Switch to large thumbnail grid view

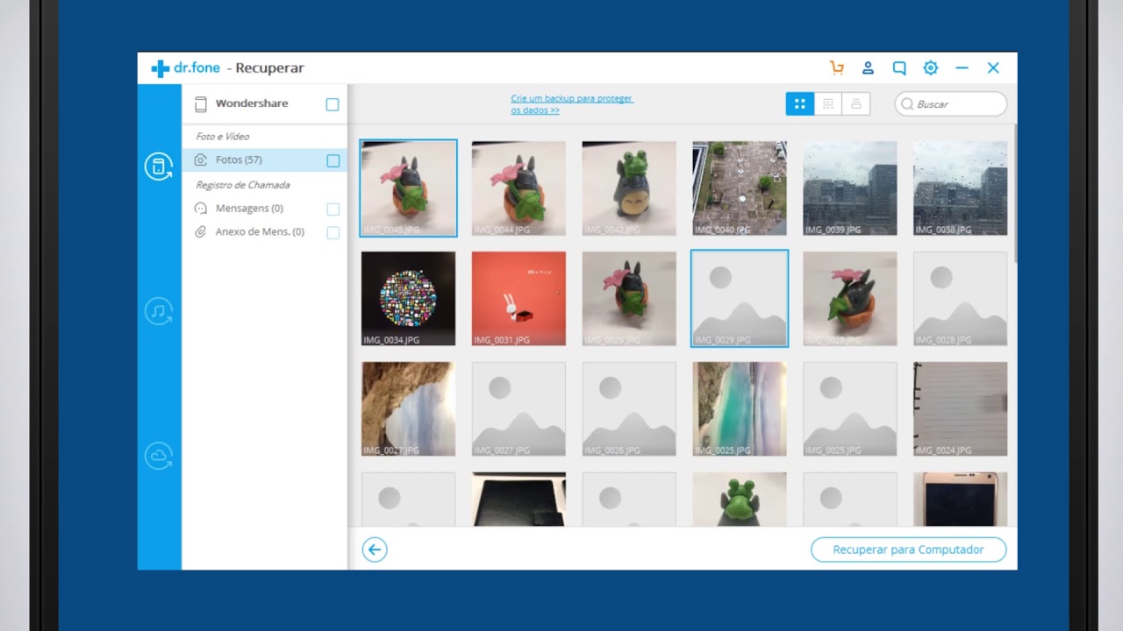coord(799,104)
